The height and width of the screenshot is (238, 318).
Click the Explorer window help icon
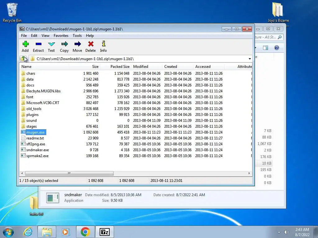pos(277,48)
